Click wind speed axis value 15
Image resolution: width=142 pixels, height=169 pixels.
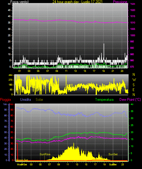click(x=9, y=48)
